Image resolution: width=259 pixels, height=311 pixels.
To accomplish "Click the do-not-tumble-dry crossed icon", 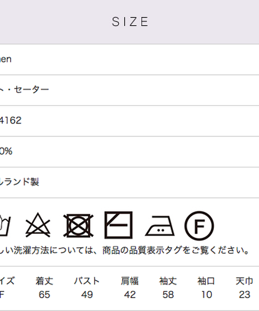I will click(x=78, y=225).
